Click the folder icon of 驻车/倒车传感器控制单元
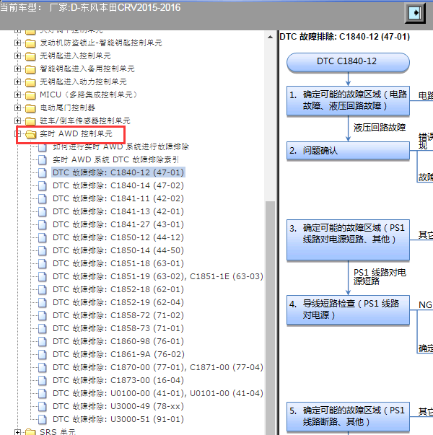433x435 pixels. point(30,121)
